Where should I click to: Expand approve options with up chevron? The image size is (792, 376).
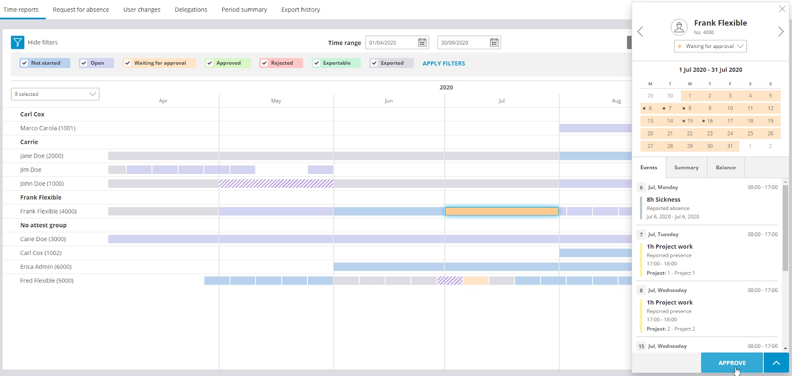click(776, 363)
